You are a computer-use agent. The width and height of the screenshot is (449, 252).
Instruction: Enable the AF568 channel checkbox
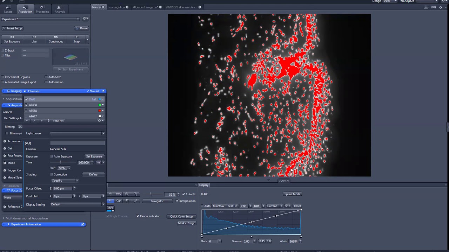coord(26,111)
